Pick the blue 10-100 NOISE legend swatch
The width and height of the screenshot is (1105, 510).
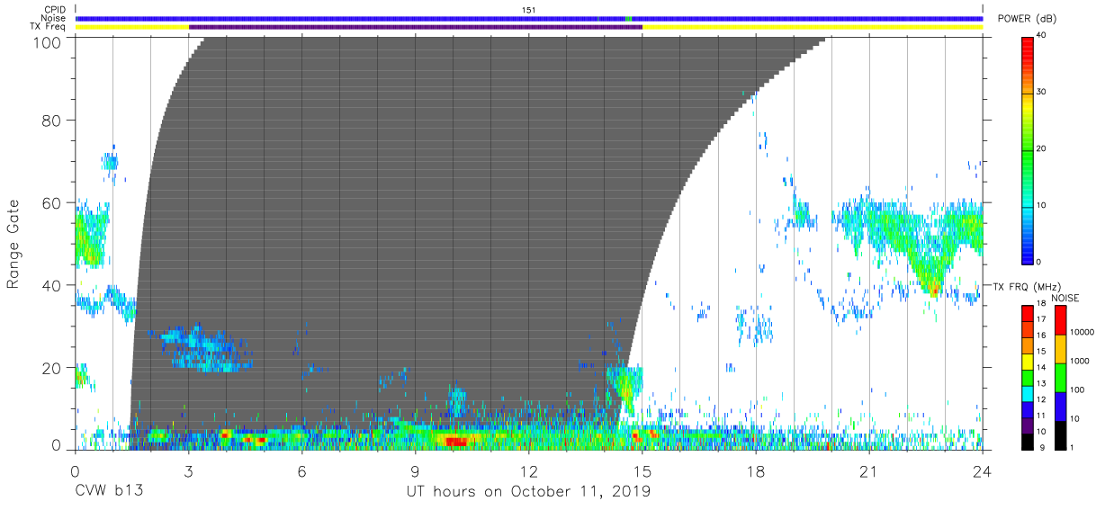tap(1059, 406)
